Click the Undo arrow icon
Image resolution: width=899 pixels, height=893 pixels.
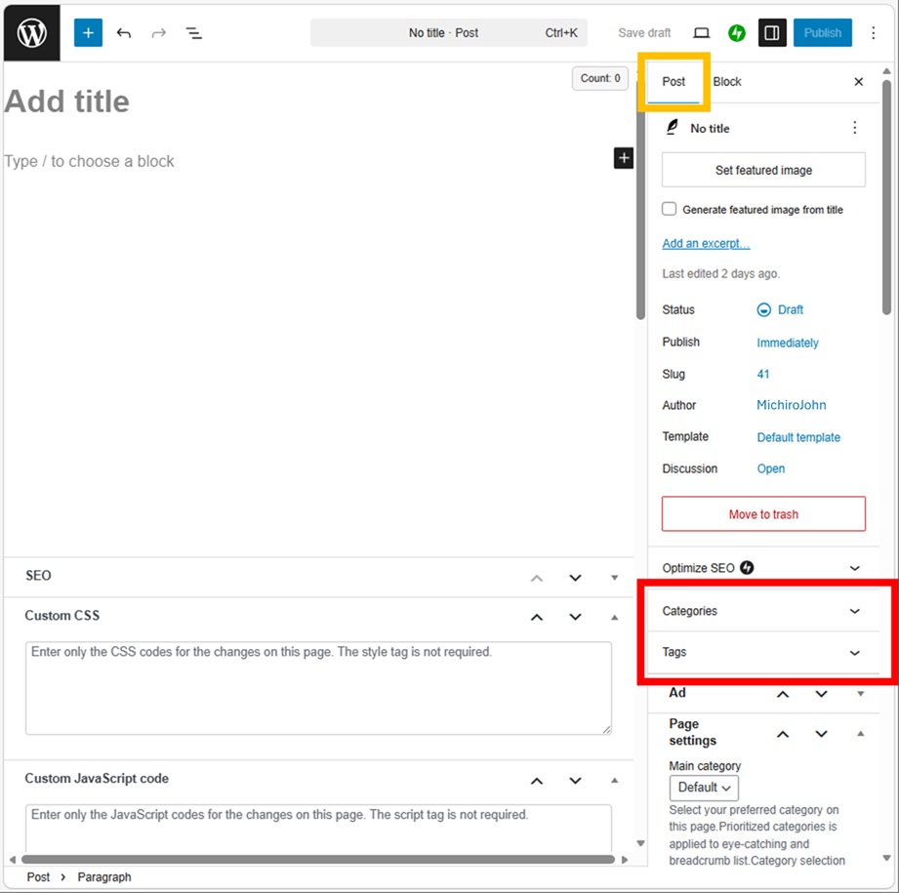124,33
